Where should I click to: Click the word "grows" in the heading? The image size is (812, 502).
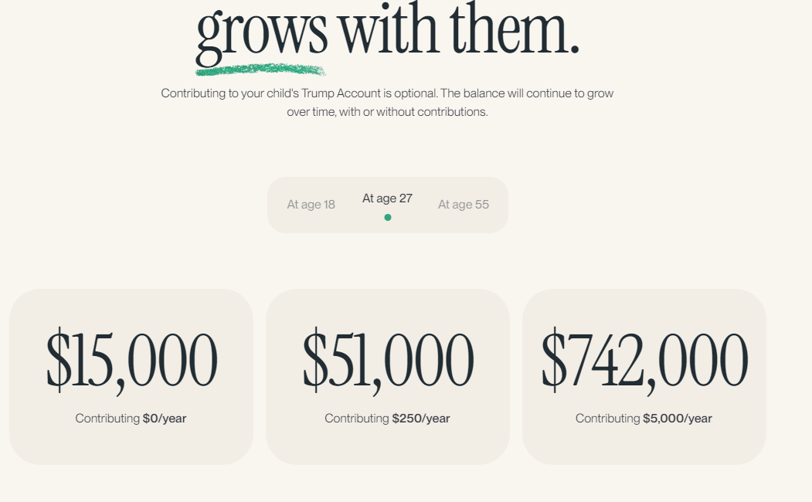click(262, 31)
